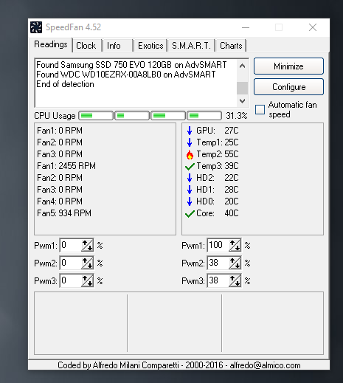
Task: Click the right Pwm3 spinner arrows
Action: click(x=235, y=280)
